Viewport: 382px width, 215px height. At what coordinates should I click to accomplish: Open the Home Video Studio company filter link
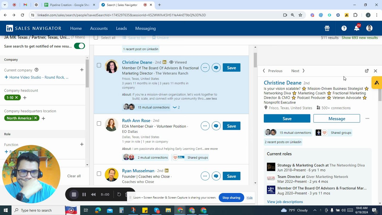point(36,77)
